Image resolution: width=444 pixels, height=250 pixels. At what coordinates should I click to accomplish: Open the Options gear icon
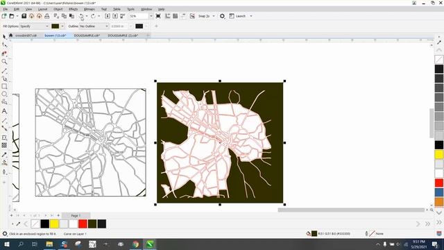222,16
